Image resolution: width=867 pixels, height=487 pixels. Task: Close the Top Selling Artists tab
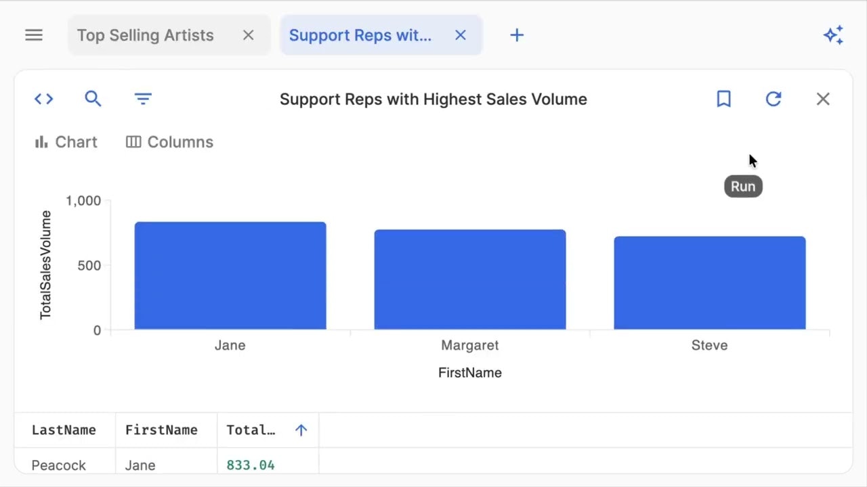(249, 35)
